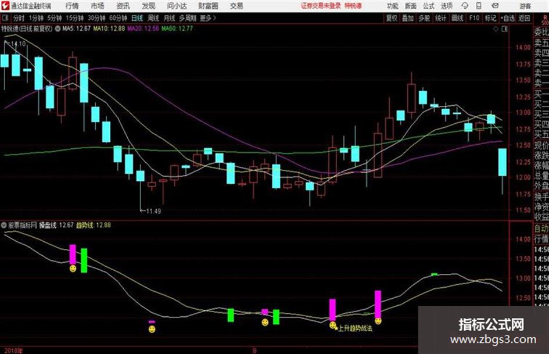Select the 周线 weekly period tab
Viewport: 549px width, 354px height.
[153, 18]
